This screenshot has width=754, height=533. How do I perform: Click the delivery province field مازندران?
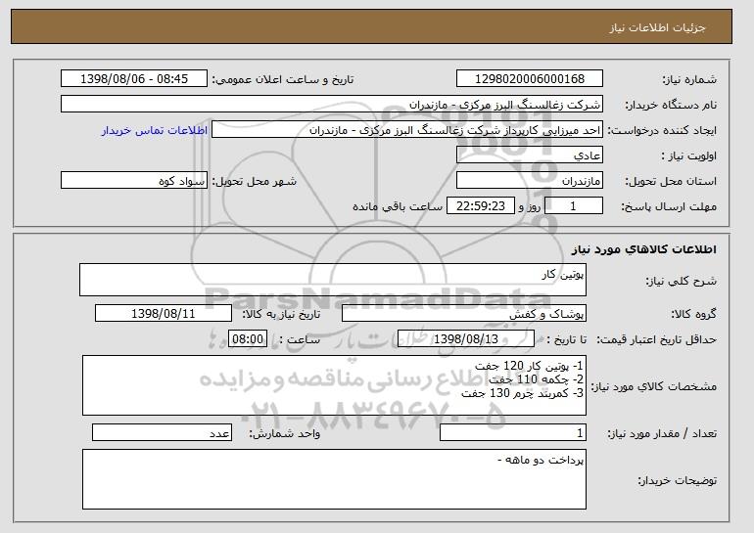pyautogui.click(x=530, y=181)
